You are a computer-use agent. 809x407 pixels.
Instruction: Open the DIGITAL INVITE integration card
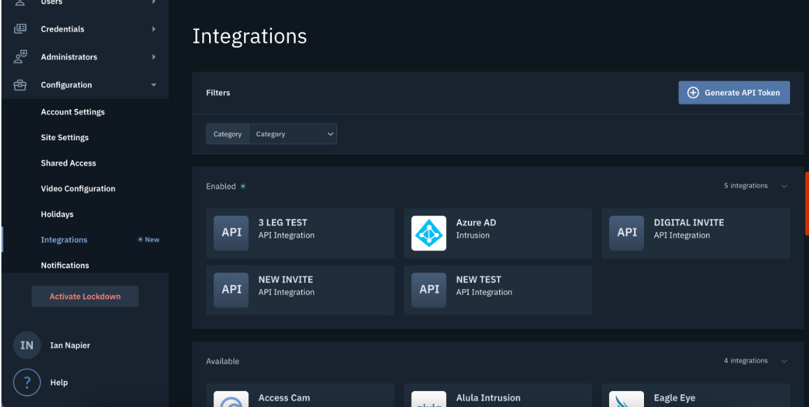(x=696, y=233)
